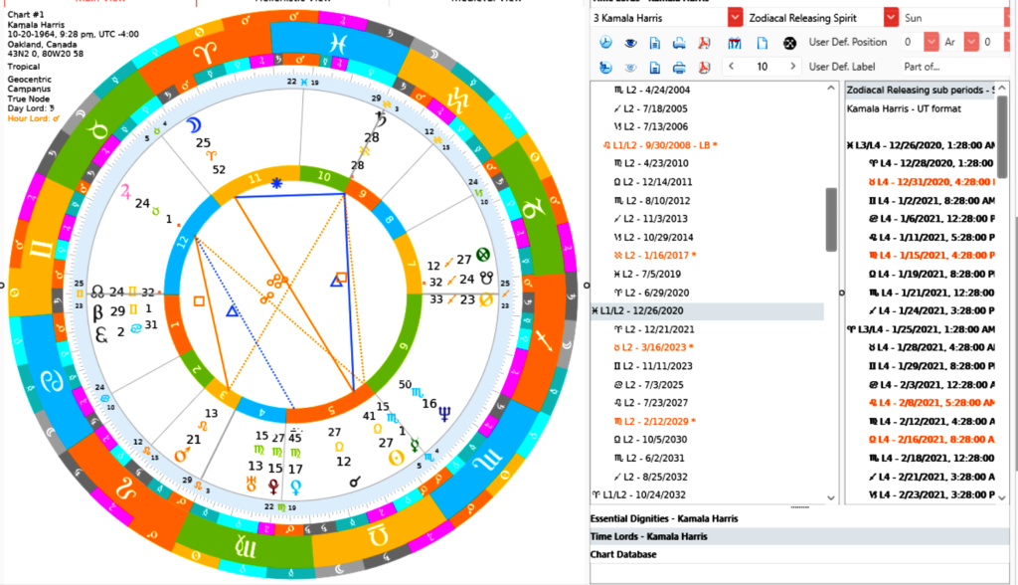Click the periods list scrollbar thumb
The height and width of the screenshot is (585, 1018).
831,219
